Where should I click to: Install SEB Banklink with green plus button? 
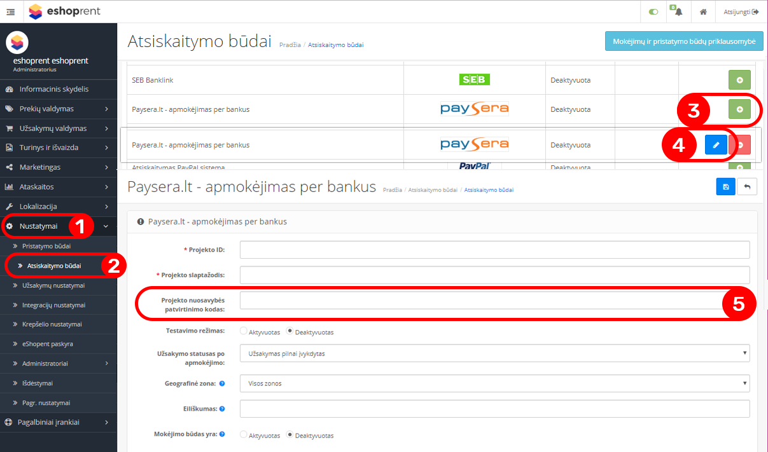coord(739,80)
